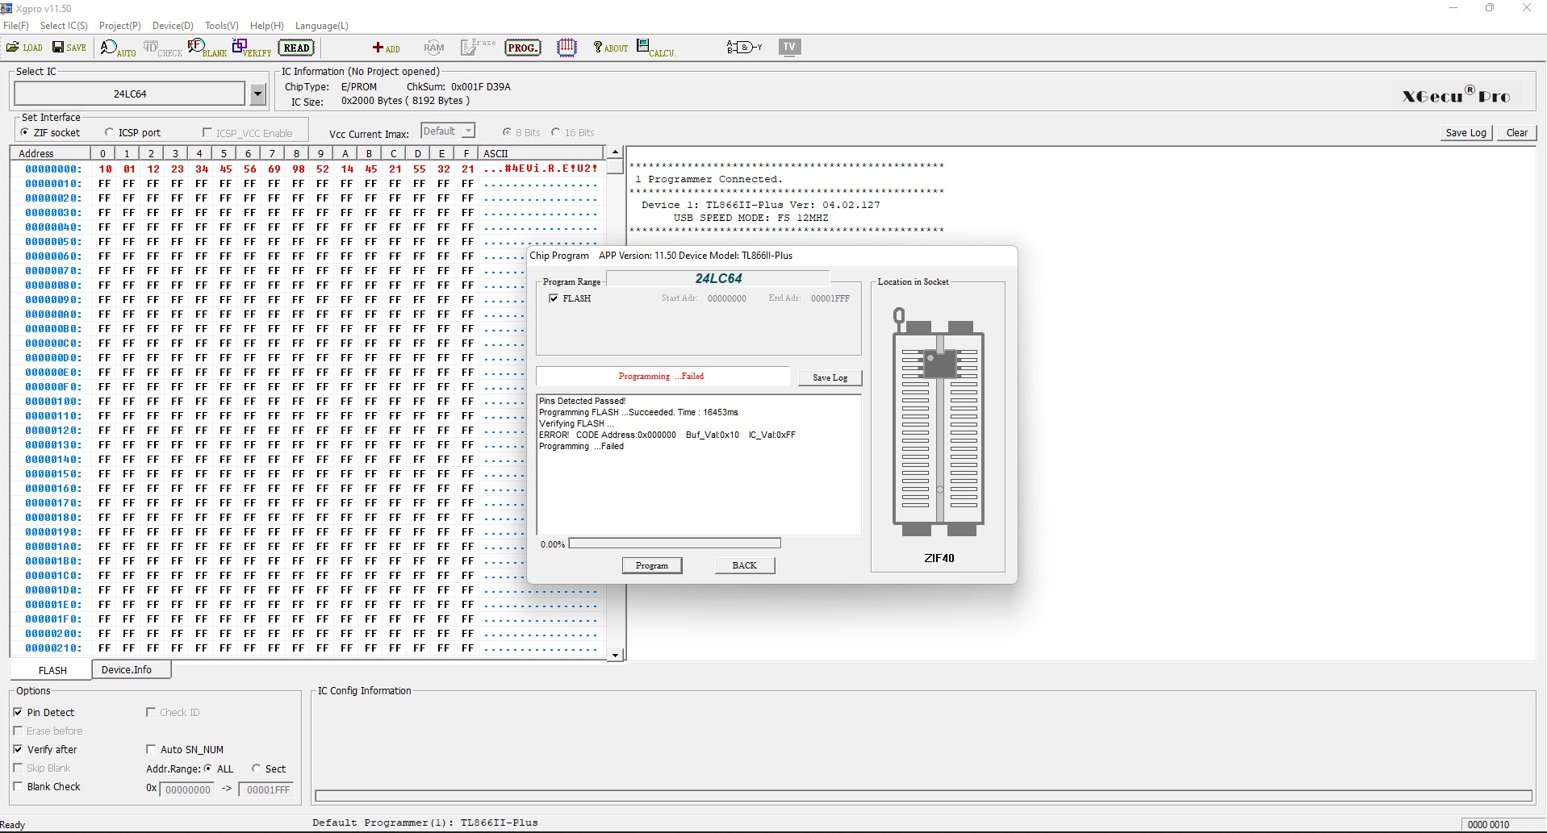Switch to the Device.Info tab
Screen dimensions: 1547x833
(x=127, y=670)
